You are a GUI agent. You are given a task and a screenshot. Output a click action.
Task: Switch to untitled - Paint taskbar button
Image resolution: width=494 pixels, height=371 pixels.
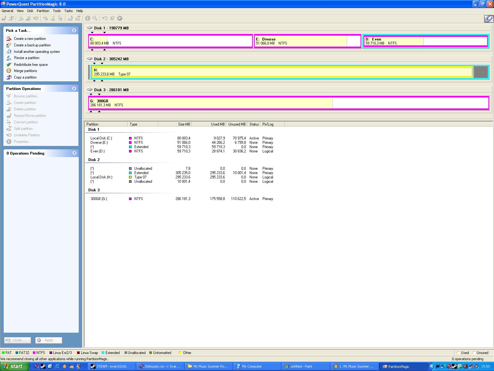[x=305, y=367]
